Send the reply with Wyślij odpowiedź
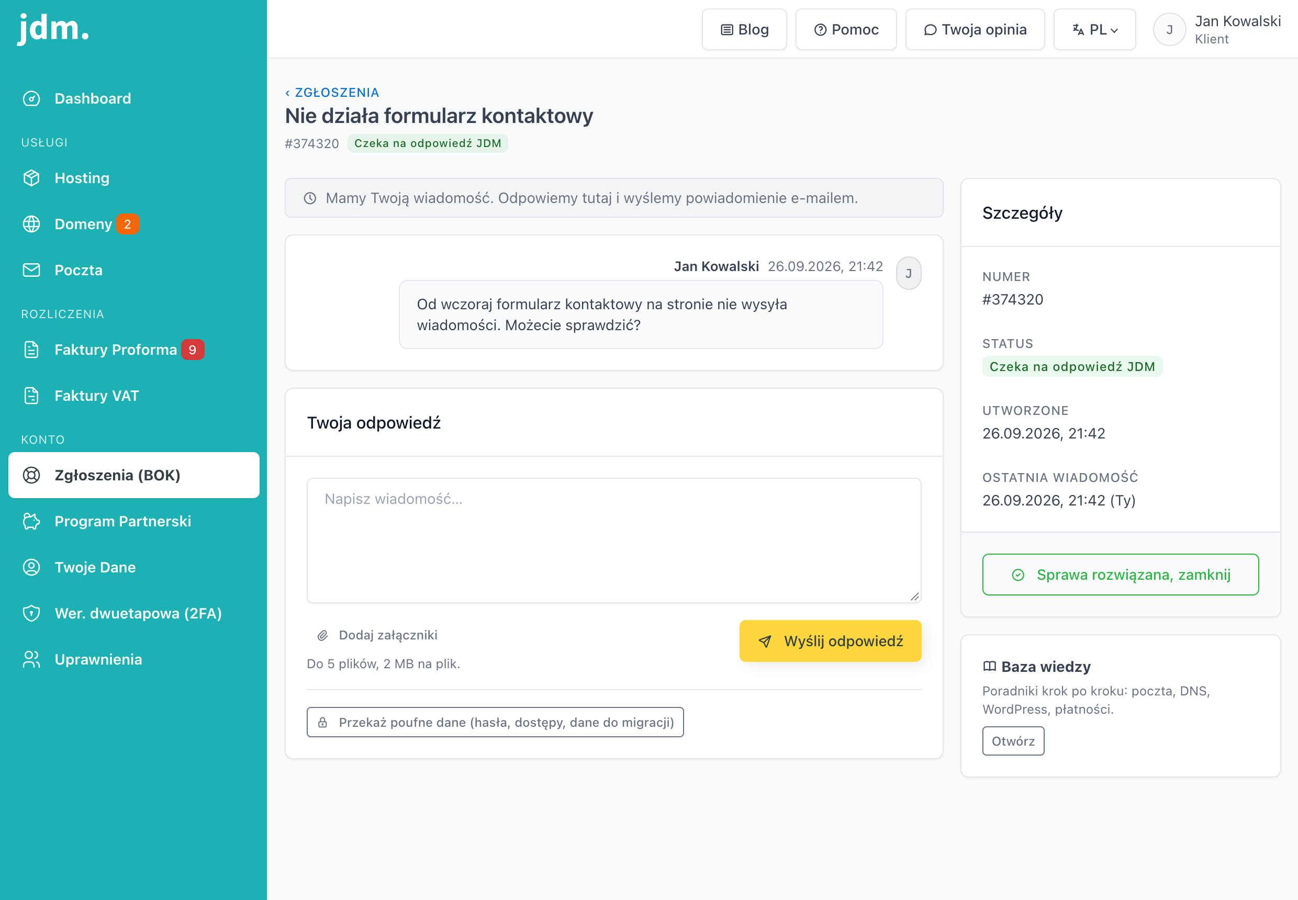The width and height of the screenshot is (1298, 900). (830, 641)
